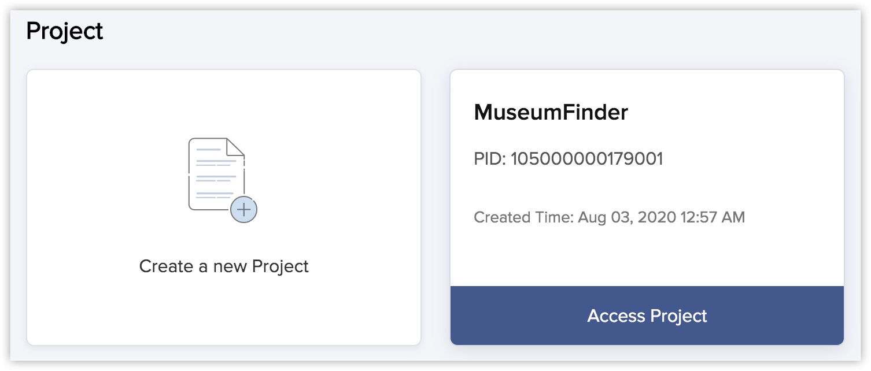Select the "Create a new Project" label
This screenshot has width=871, height=371.
coord(224,266)
